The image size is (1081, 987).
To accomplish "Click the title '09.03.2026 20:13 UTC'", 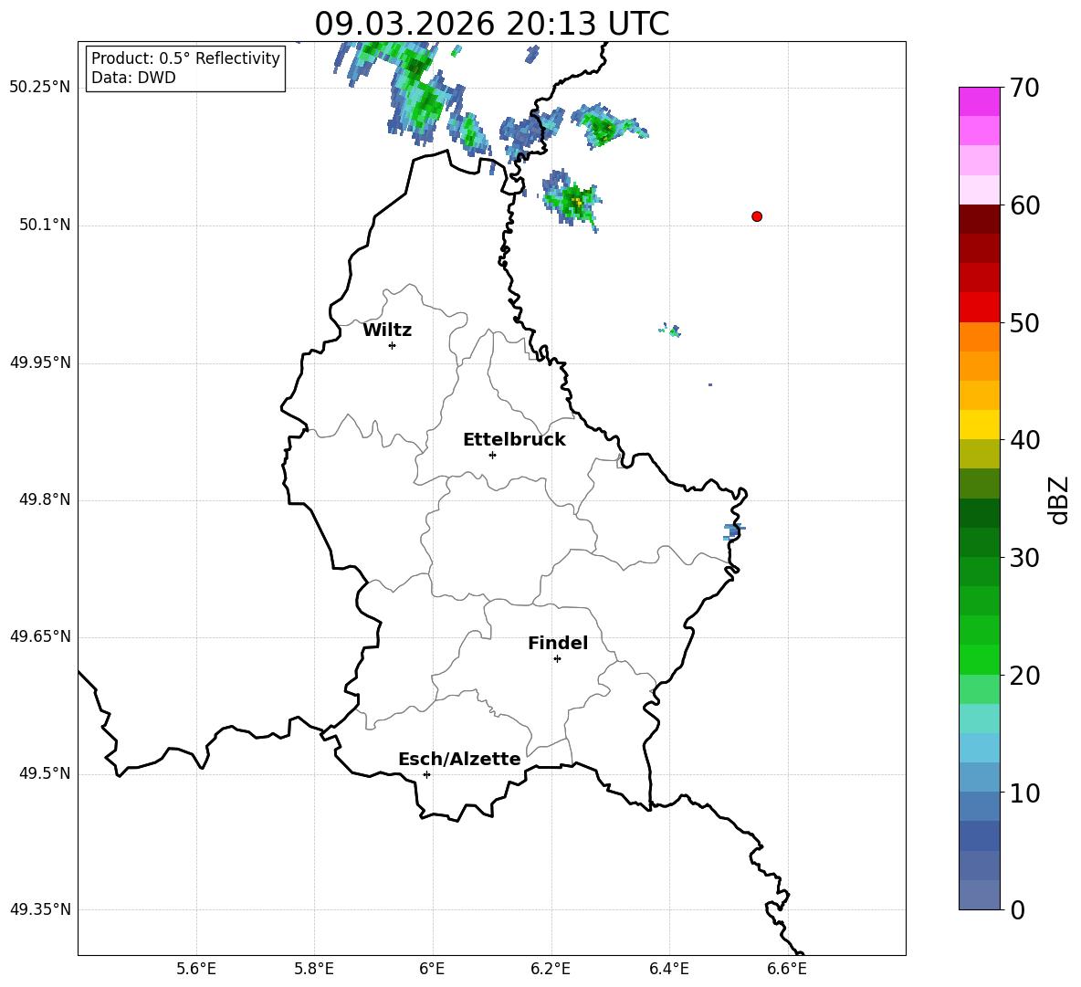I will [491, 24].
